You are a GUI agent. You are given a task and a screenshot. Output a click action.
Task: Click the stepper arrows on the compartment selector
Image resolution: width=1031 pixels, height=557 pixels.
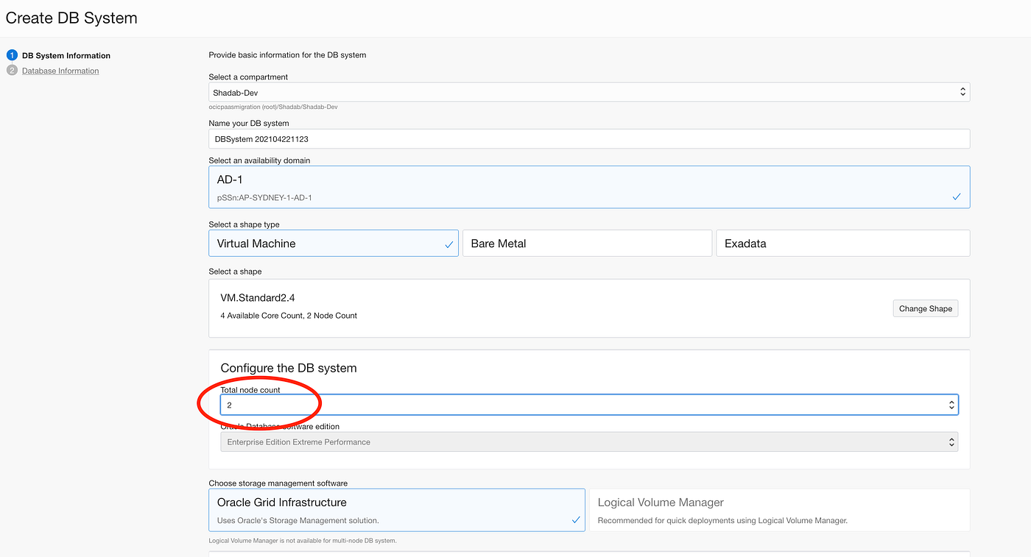click(962, 91)
